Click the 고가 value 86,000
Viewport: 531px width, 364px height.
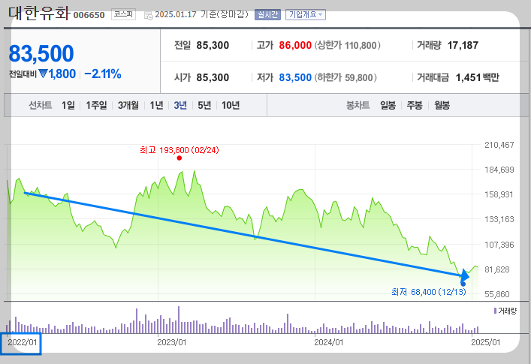coord(295,45)
